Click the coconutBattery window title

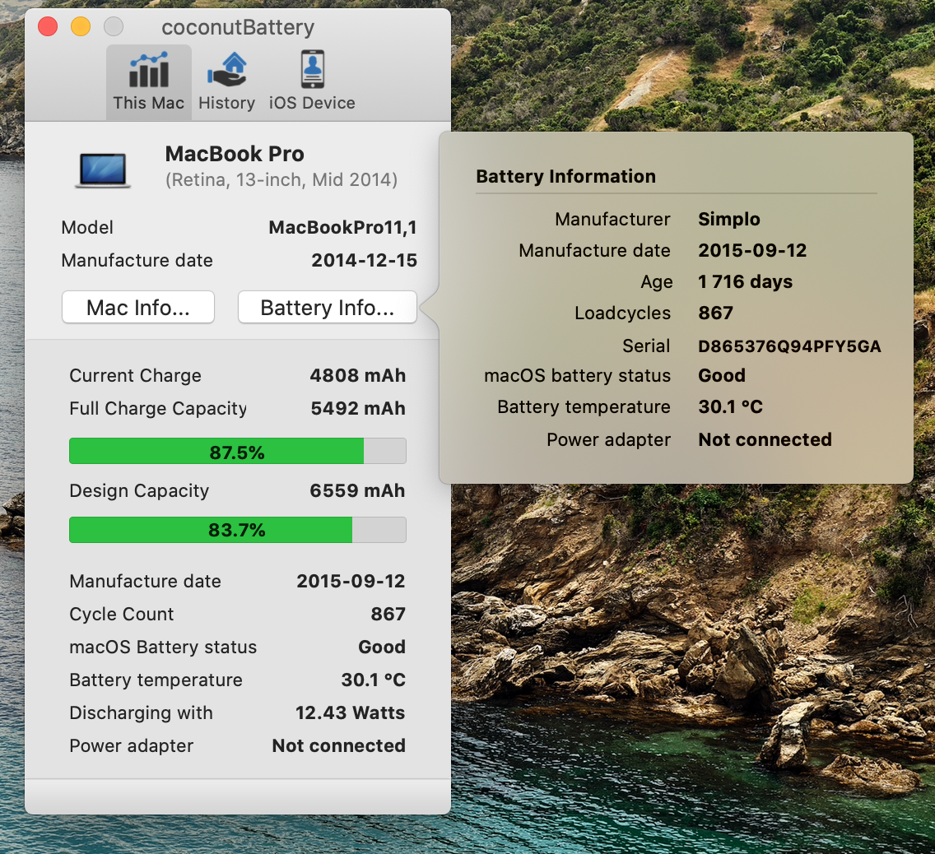(x=238, y=27)
